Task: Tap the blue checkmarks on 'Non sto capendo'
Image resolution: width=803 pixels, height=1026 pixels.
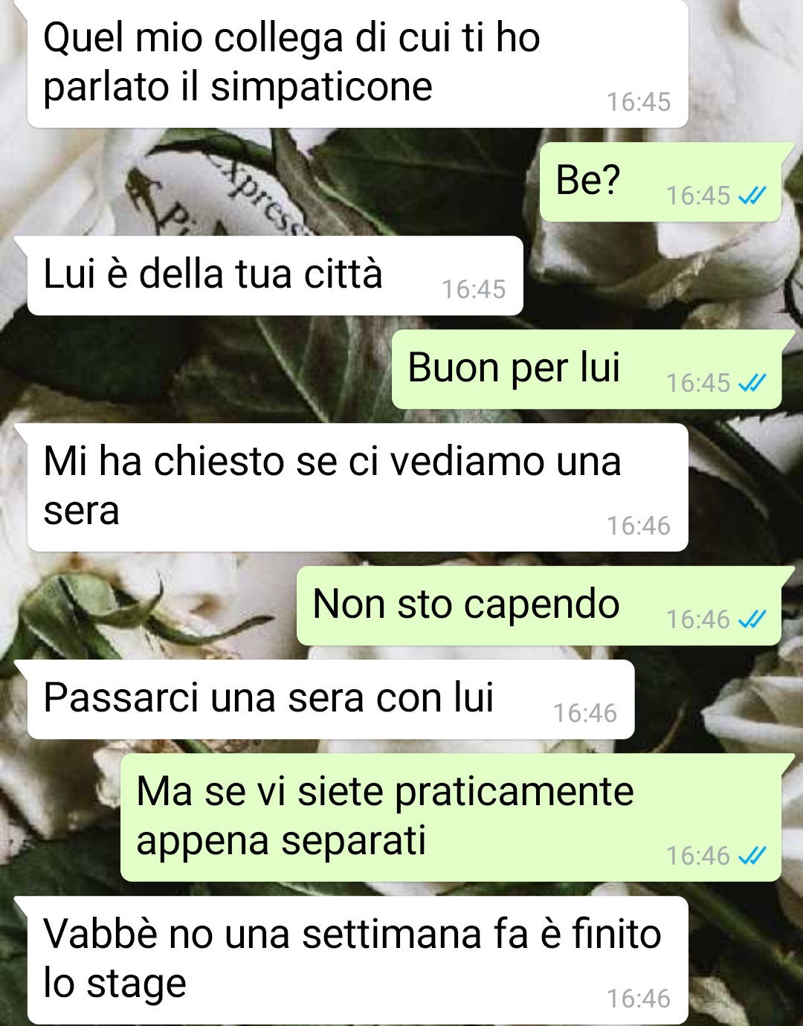Action: click(752, 620)
